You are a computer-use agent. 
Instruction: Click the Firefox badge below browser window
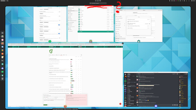tap(65, 106)
